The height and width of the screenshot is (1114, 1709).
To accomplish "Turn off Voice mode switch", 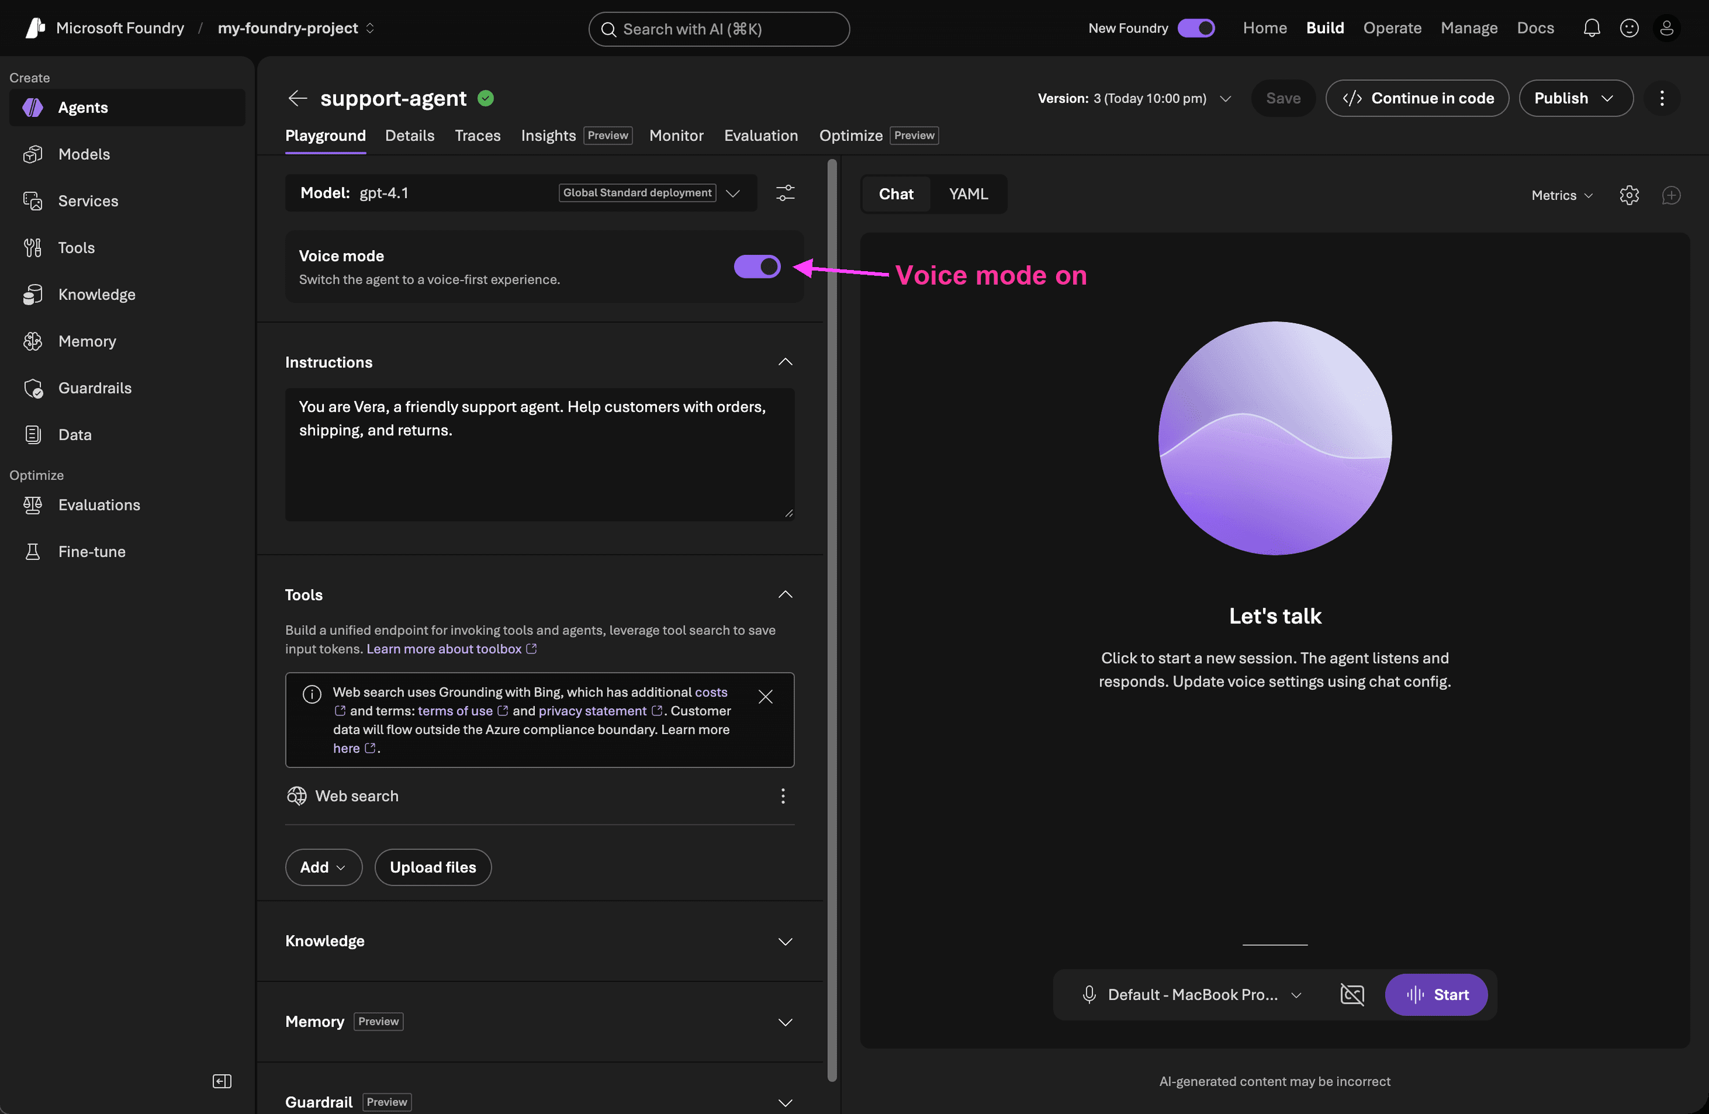I will tap(757, 266).
